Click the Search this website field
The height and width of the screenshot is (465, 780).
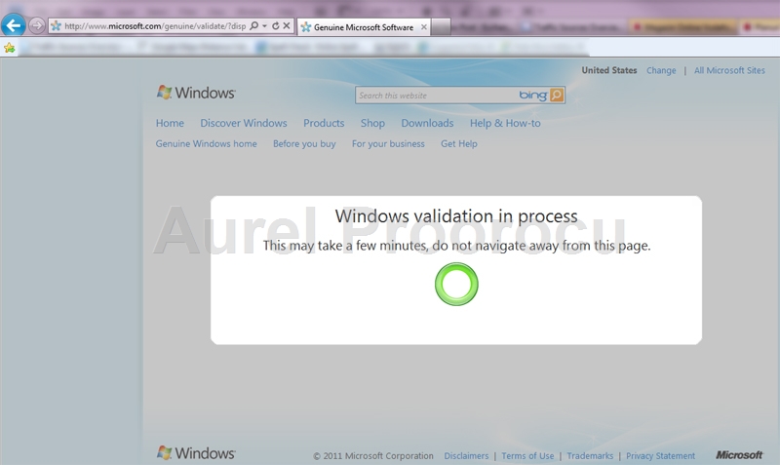[x=436, y=96]
